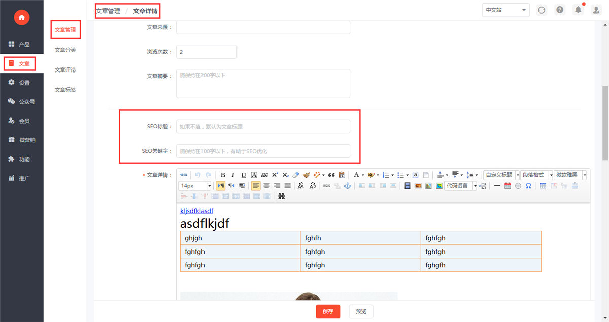Justify text alignment in editor
609x322 pixels.
click(x=287, y=186)
